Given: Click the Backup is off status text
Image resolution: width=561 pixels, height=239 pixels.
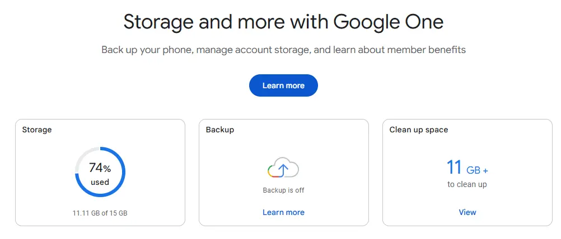Looking at the screenshot, I should 283,190.
